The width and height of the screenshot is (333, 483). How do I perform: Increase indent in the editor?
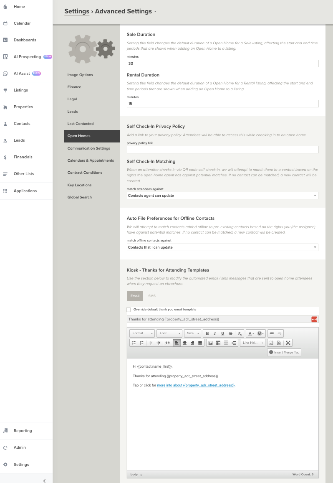[x=159, y=343]
